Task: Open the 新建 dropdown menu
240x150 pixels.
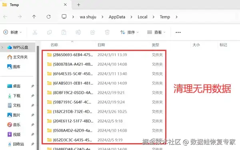Action: click(x=12, y=32)
